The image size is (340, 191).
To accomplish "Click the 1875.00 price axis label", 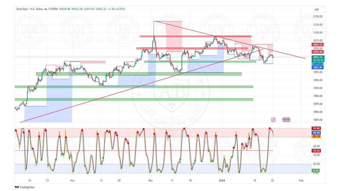I will (318, 104).
